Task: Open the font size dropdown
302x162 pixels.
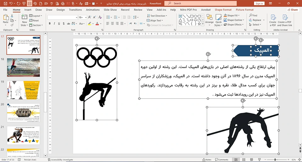Action: 86,17
